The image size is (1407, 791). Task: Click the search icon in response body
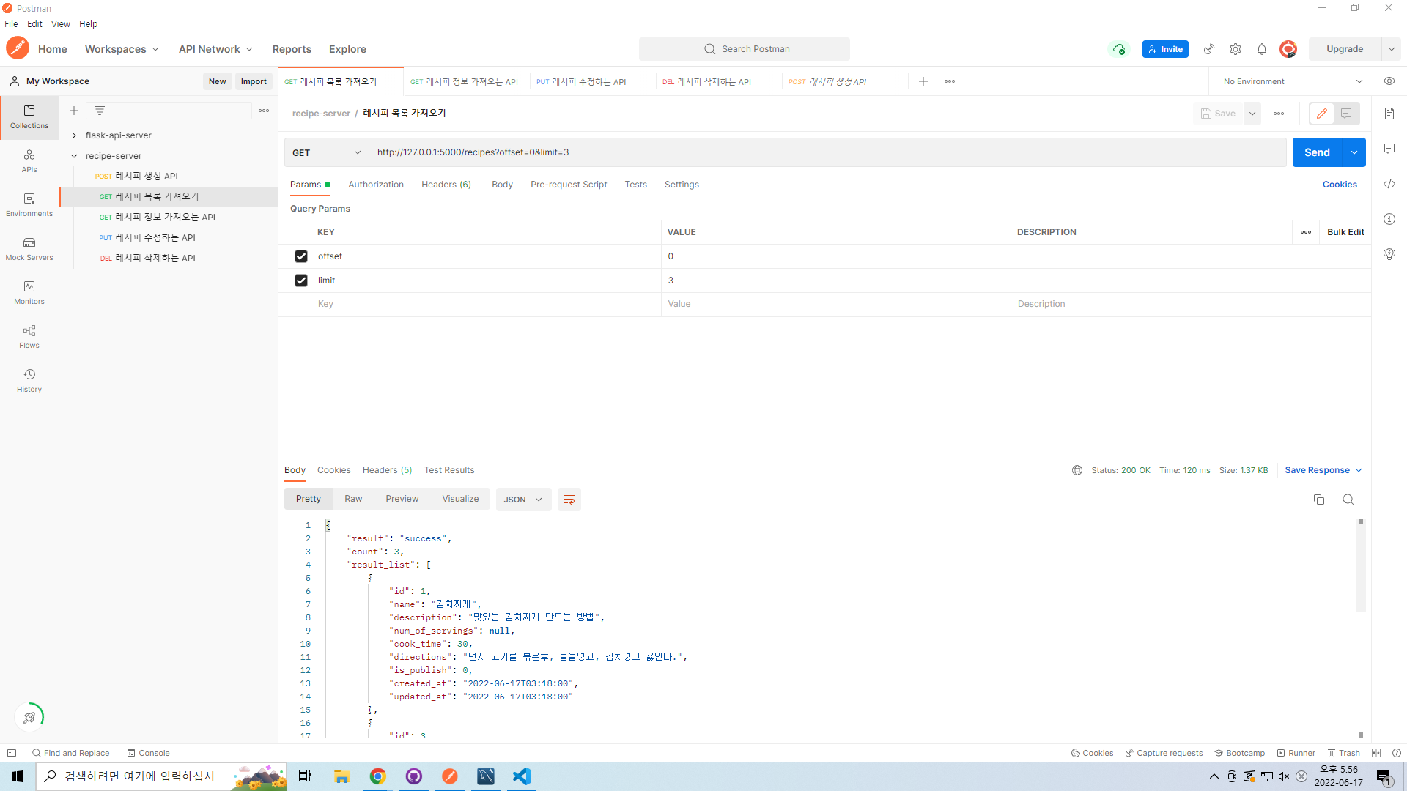pyautogui.click(x=1348, y=500)
